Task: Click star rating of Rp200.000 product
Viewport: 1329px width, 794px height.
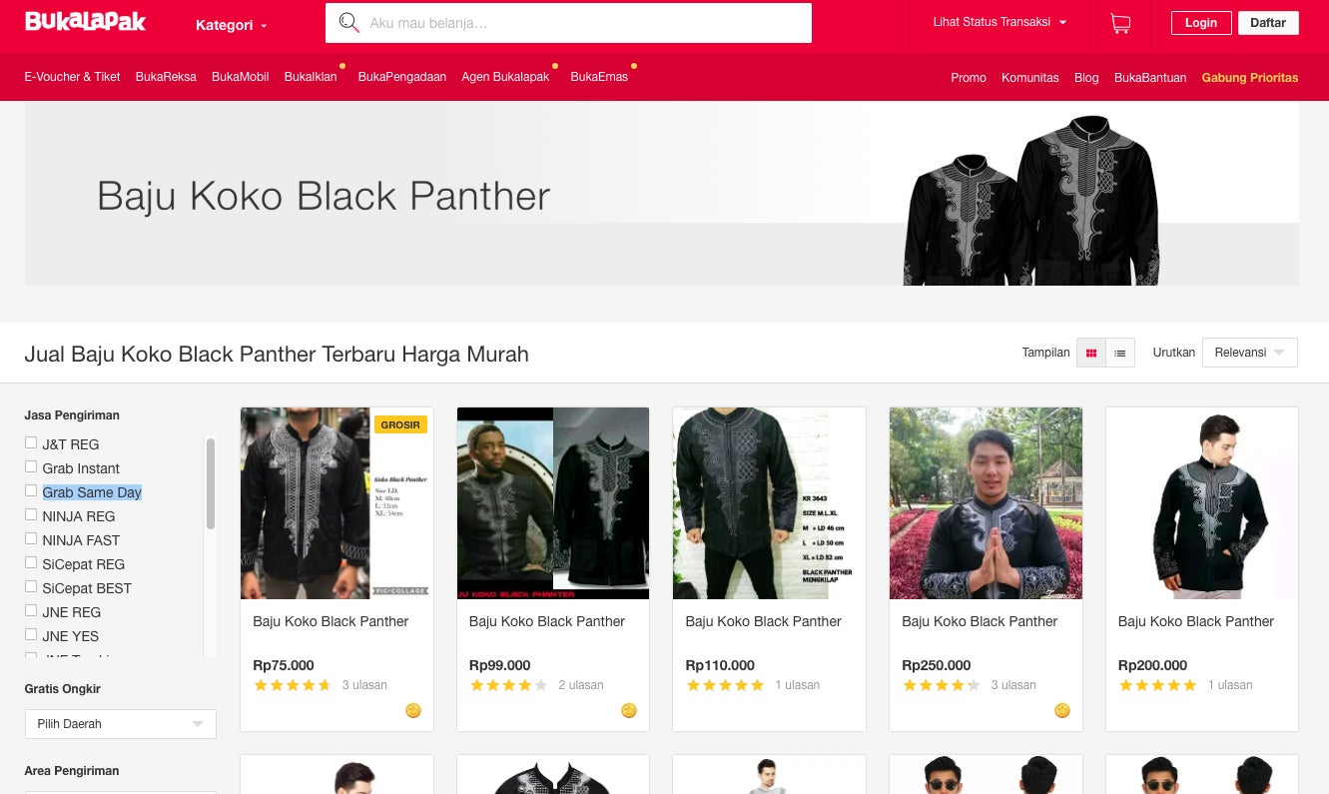Action: click(x=1157, y=685)
